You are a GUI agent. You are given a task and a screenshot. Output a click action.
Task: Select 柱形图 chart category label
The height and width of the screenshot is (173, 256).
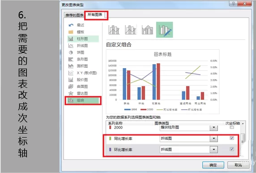[x=82, y=39]
